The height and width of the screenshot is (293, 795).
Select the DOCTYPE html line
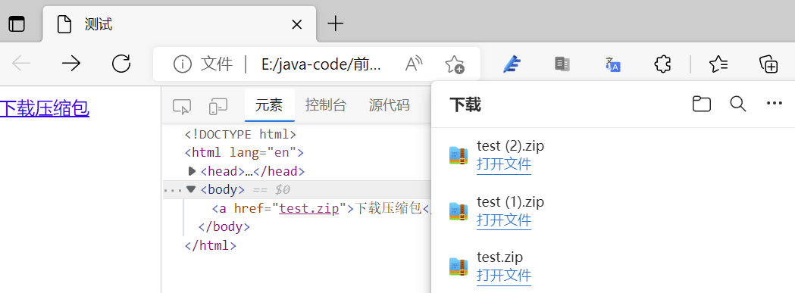[x=240, y=134]
